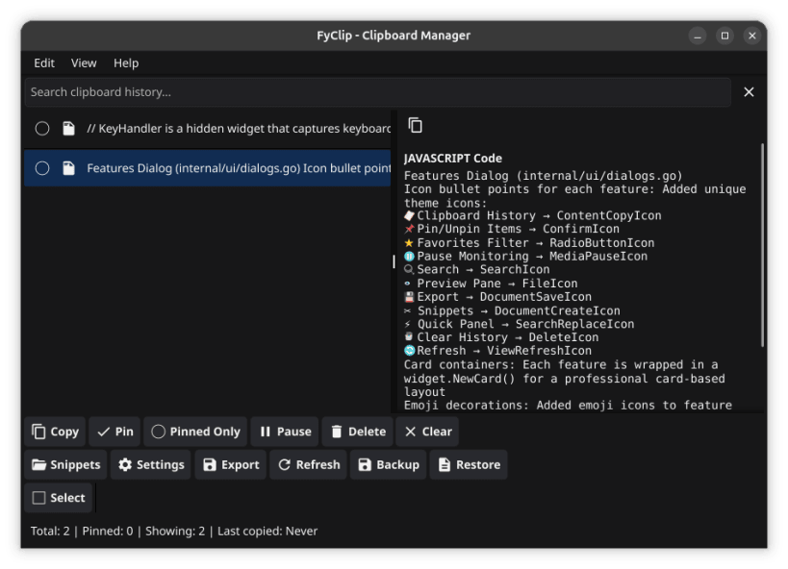Click the Restore button

pyautogui.click(x=469, y=464)
